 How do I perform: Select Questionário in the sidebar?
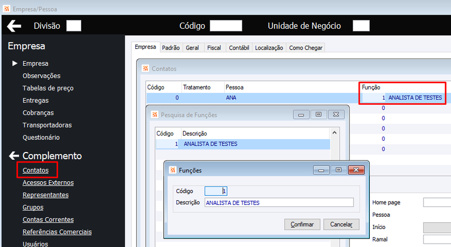(41, 138)
